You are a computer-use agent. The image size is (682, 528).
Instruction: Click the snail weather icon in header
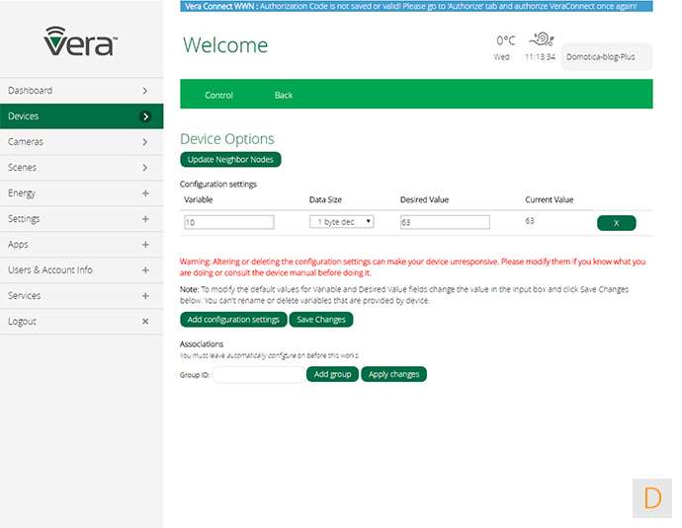click(541, 40)
